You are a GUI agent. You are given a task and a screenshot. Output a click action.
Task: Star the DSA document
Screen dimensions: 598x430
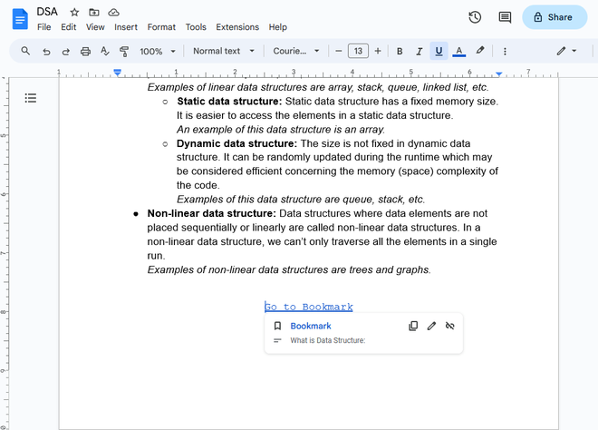pyautogui.click(x=74, y=12)
